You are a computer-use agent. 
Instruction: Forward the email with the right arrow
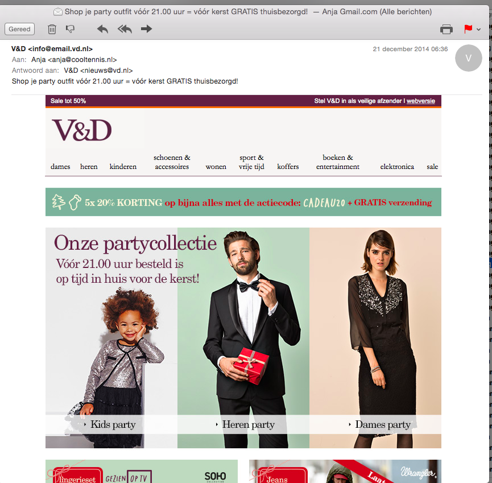pyautogui.click(x=146, y=29)
